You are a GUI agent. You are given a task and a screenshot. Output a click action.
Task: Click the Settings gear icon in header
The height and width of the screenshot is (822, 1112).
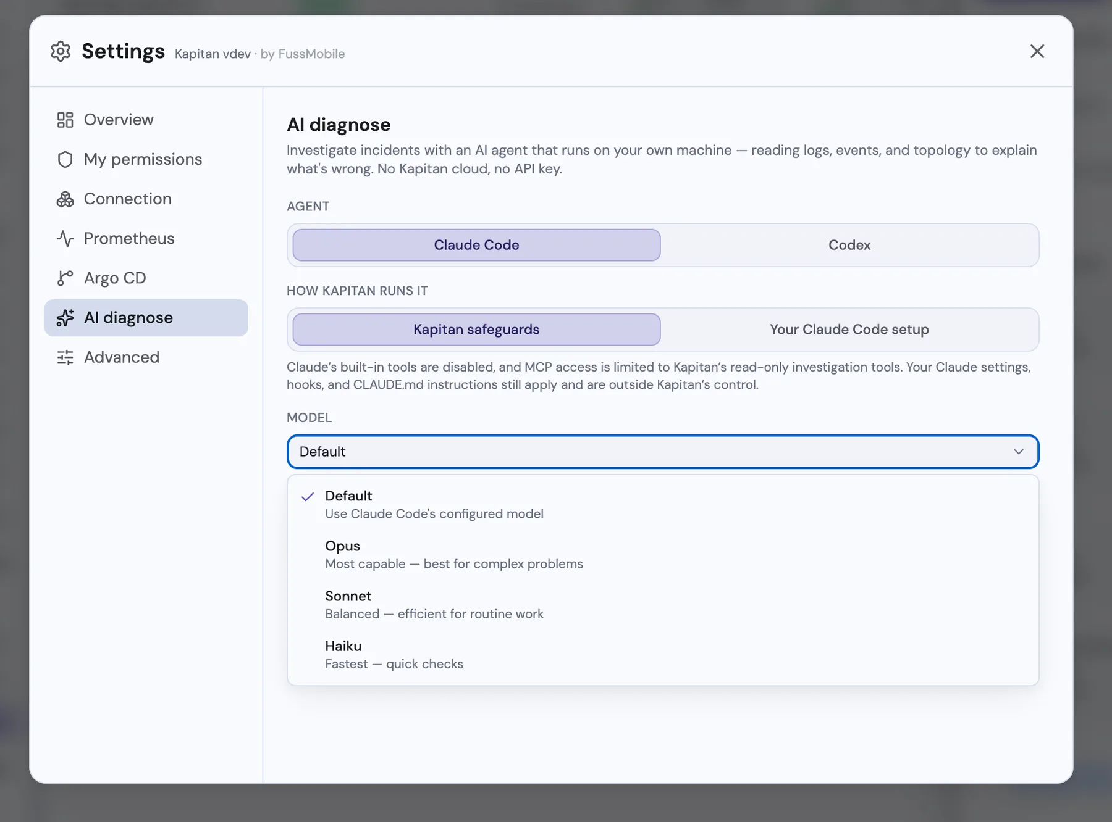click(x=61, y=51)
